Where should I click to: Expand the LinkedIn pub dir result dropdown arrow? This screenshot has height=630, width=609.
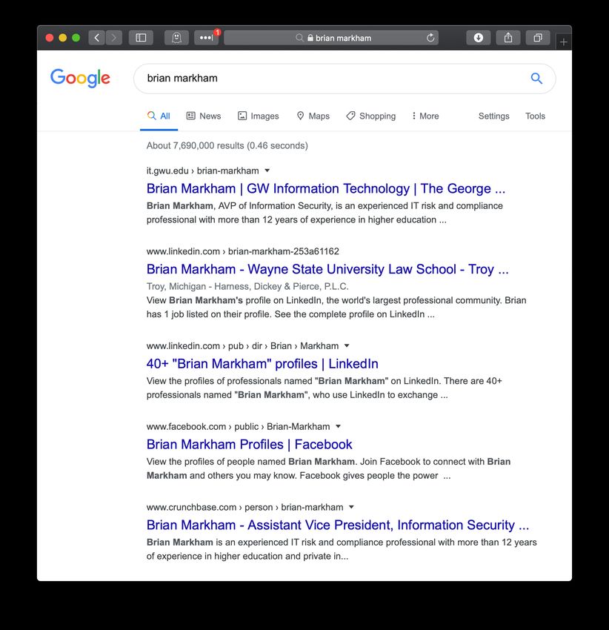click(x=347, y=346)
